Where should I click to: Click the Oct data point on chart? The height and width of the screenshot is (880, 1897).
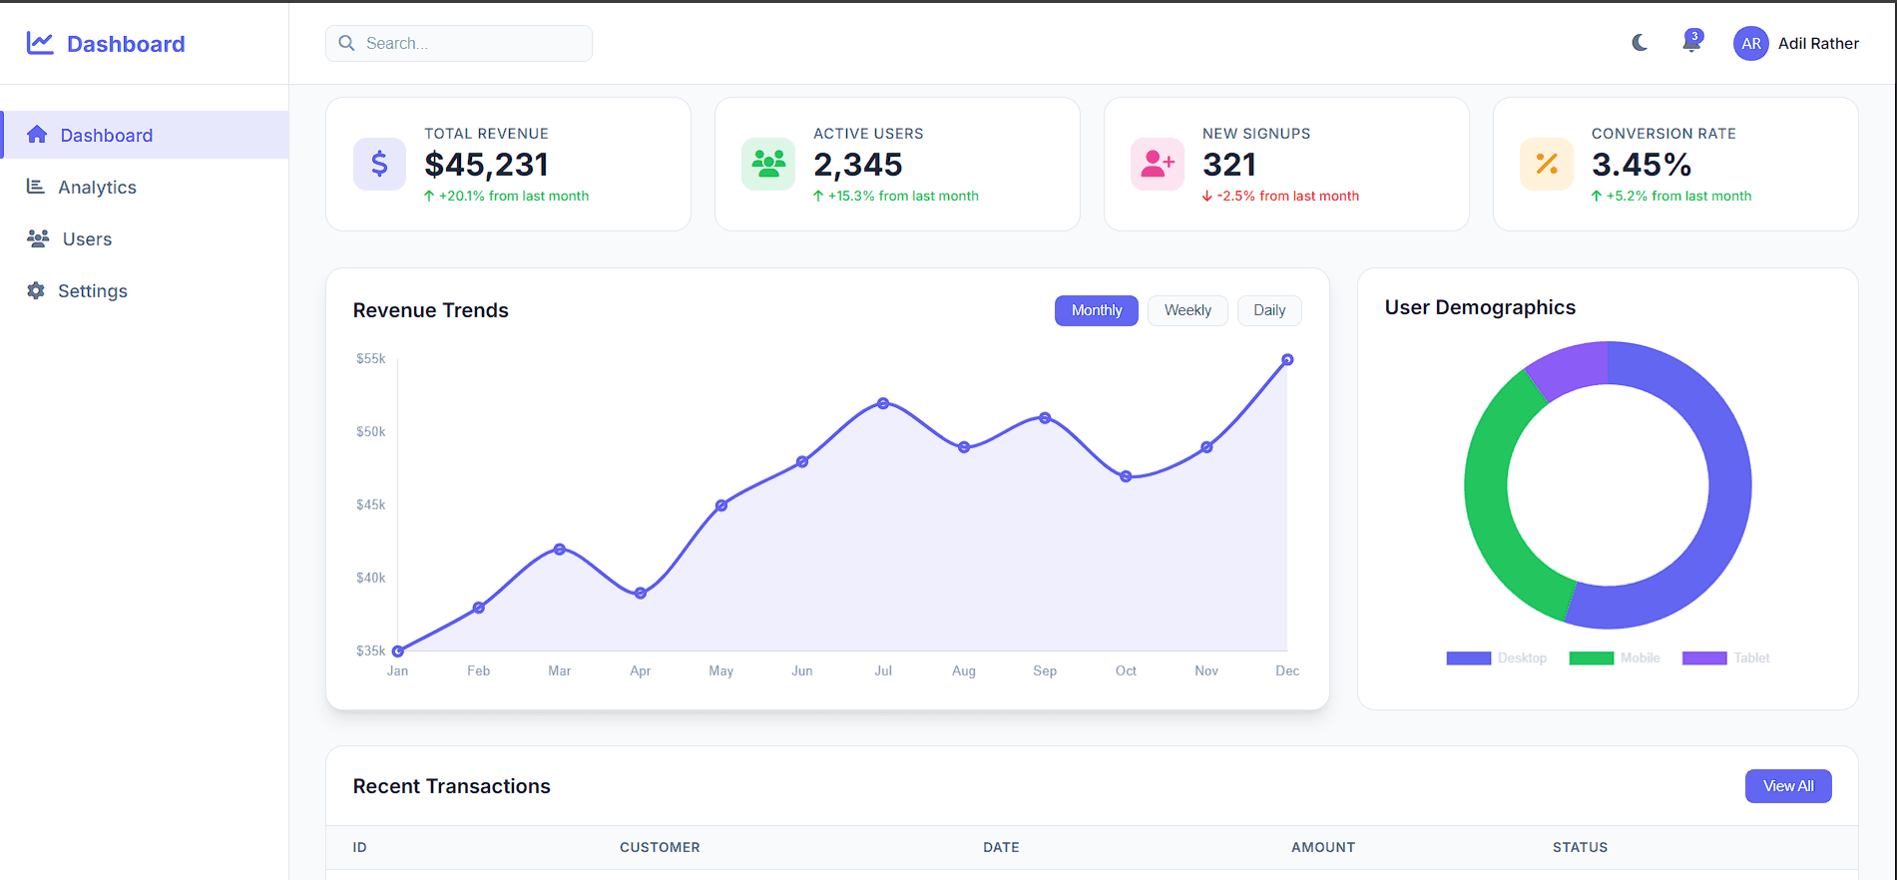[1126, 477]
